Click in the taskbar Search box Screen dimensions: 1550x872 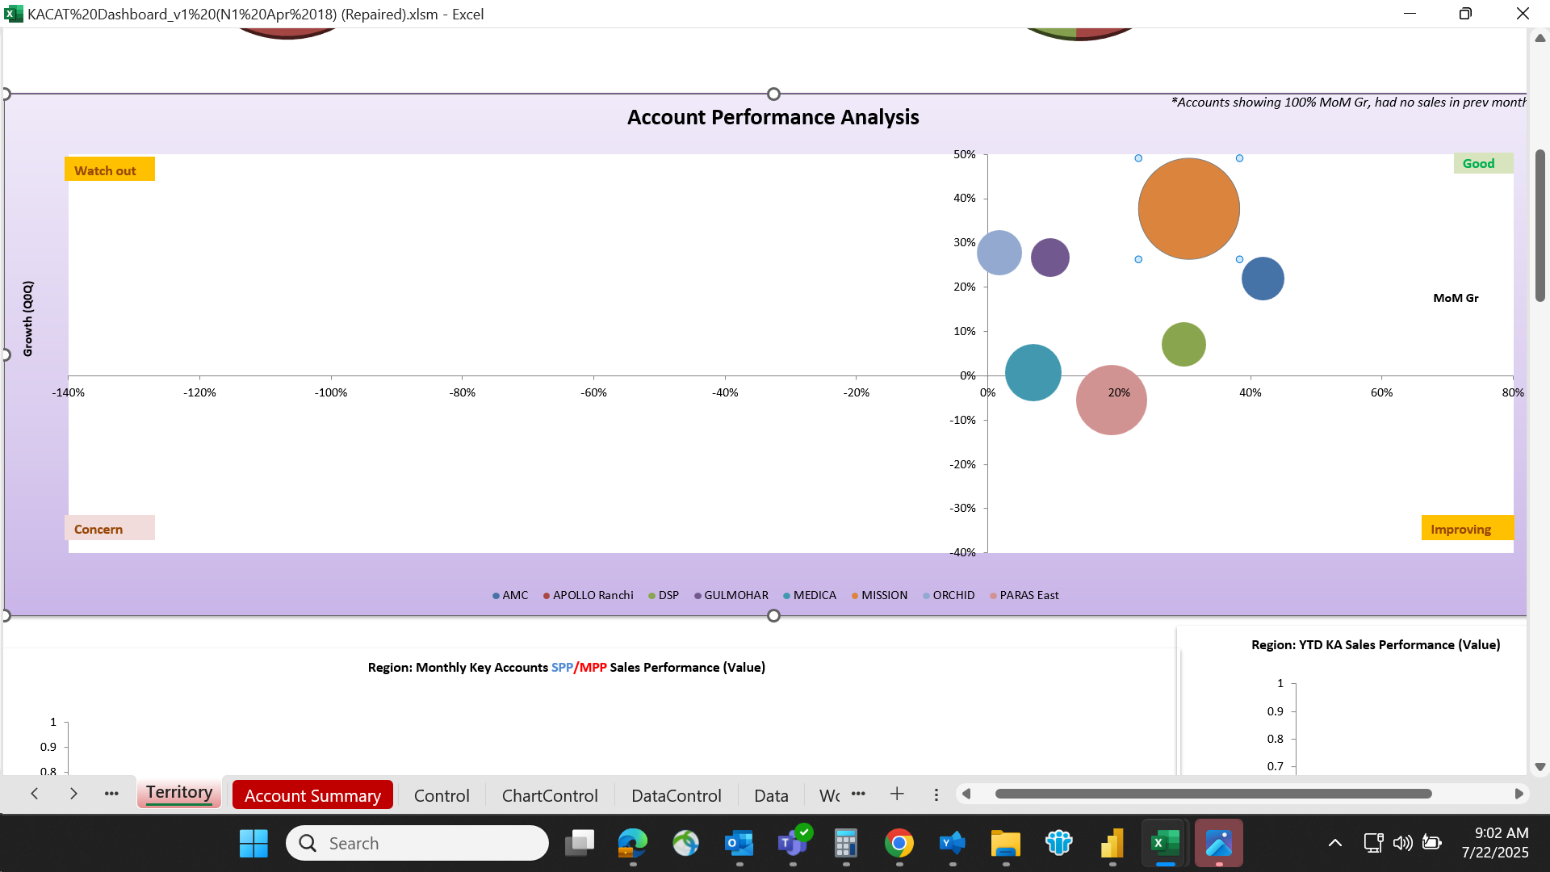(417, 844)
